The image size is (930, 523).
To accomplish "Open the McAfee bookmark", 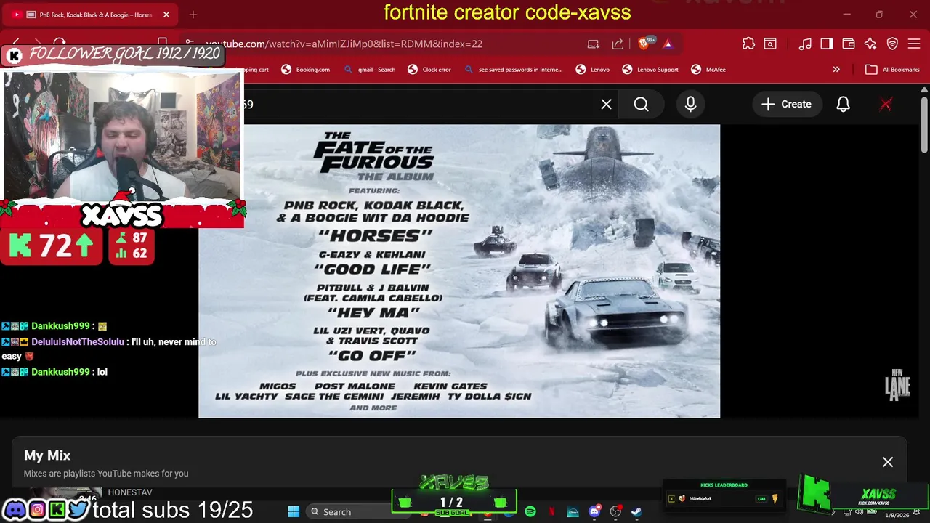I will [708, 70].
